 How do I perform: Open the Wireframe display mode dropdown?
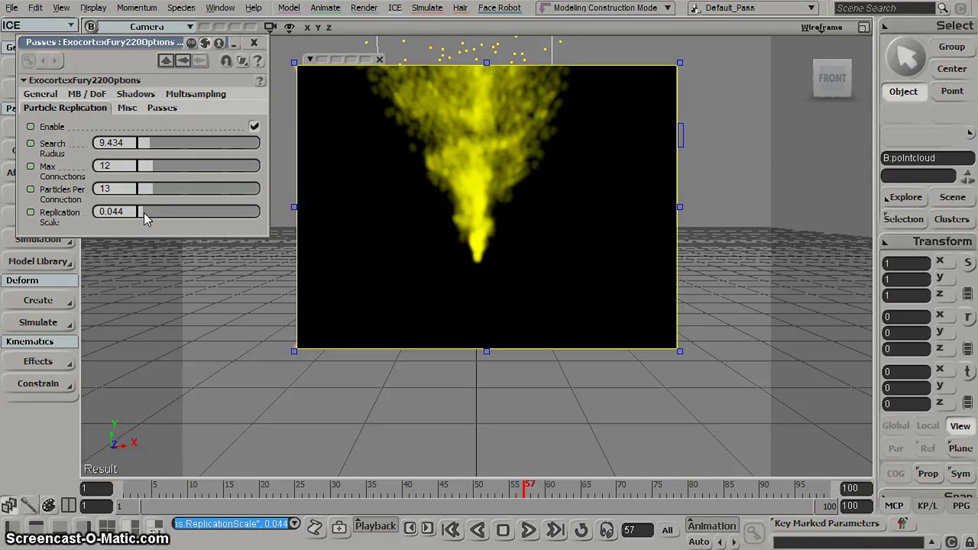822,27
